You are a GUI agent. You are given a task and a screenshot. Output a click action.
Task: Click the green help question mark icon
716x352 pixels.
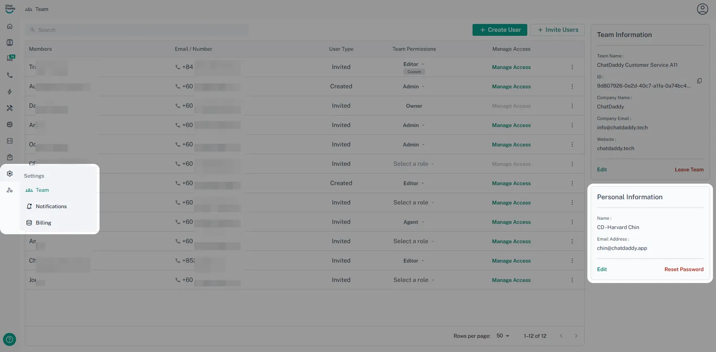[x=9, y=339]
